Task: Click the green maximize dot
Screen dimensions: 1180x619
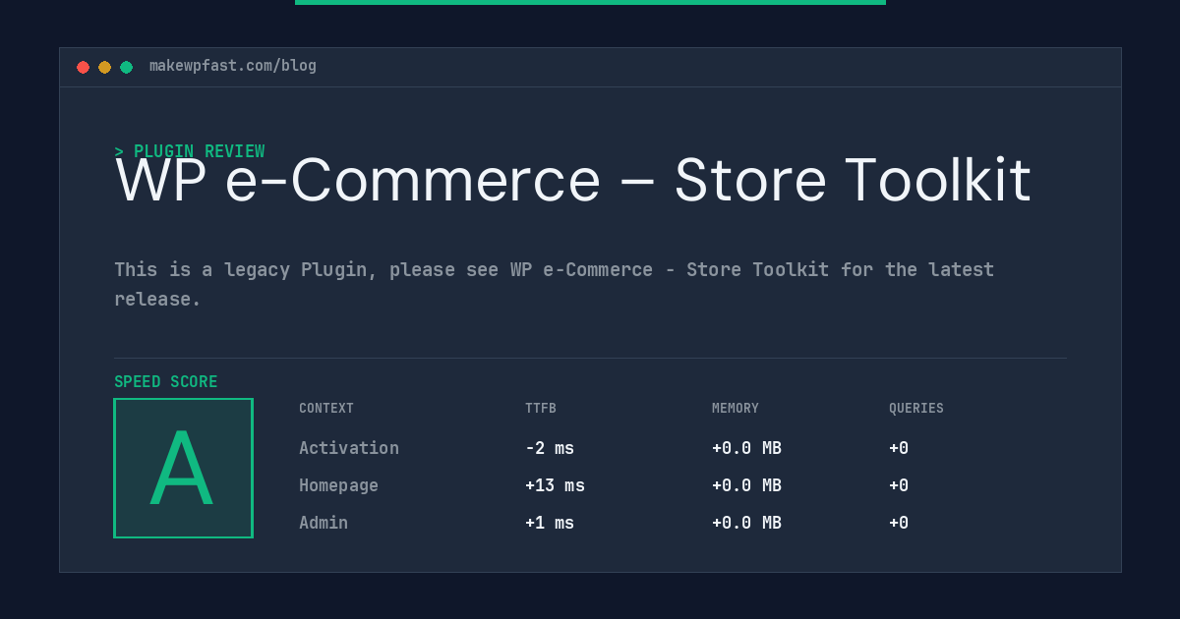Action: click(126, 67)
